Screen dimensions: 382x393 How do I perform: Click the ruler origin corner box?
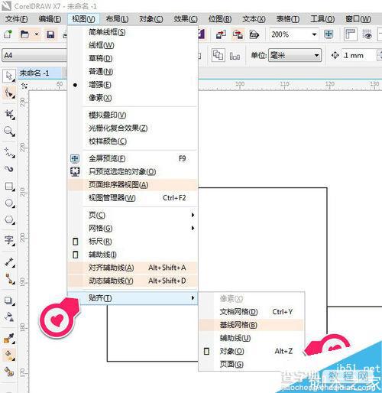pos(24,86)
